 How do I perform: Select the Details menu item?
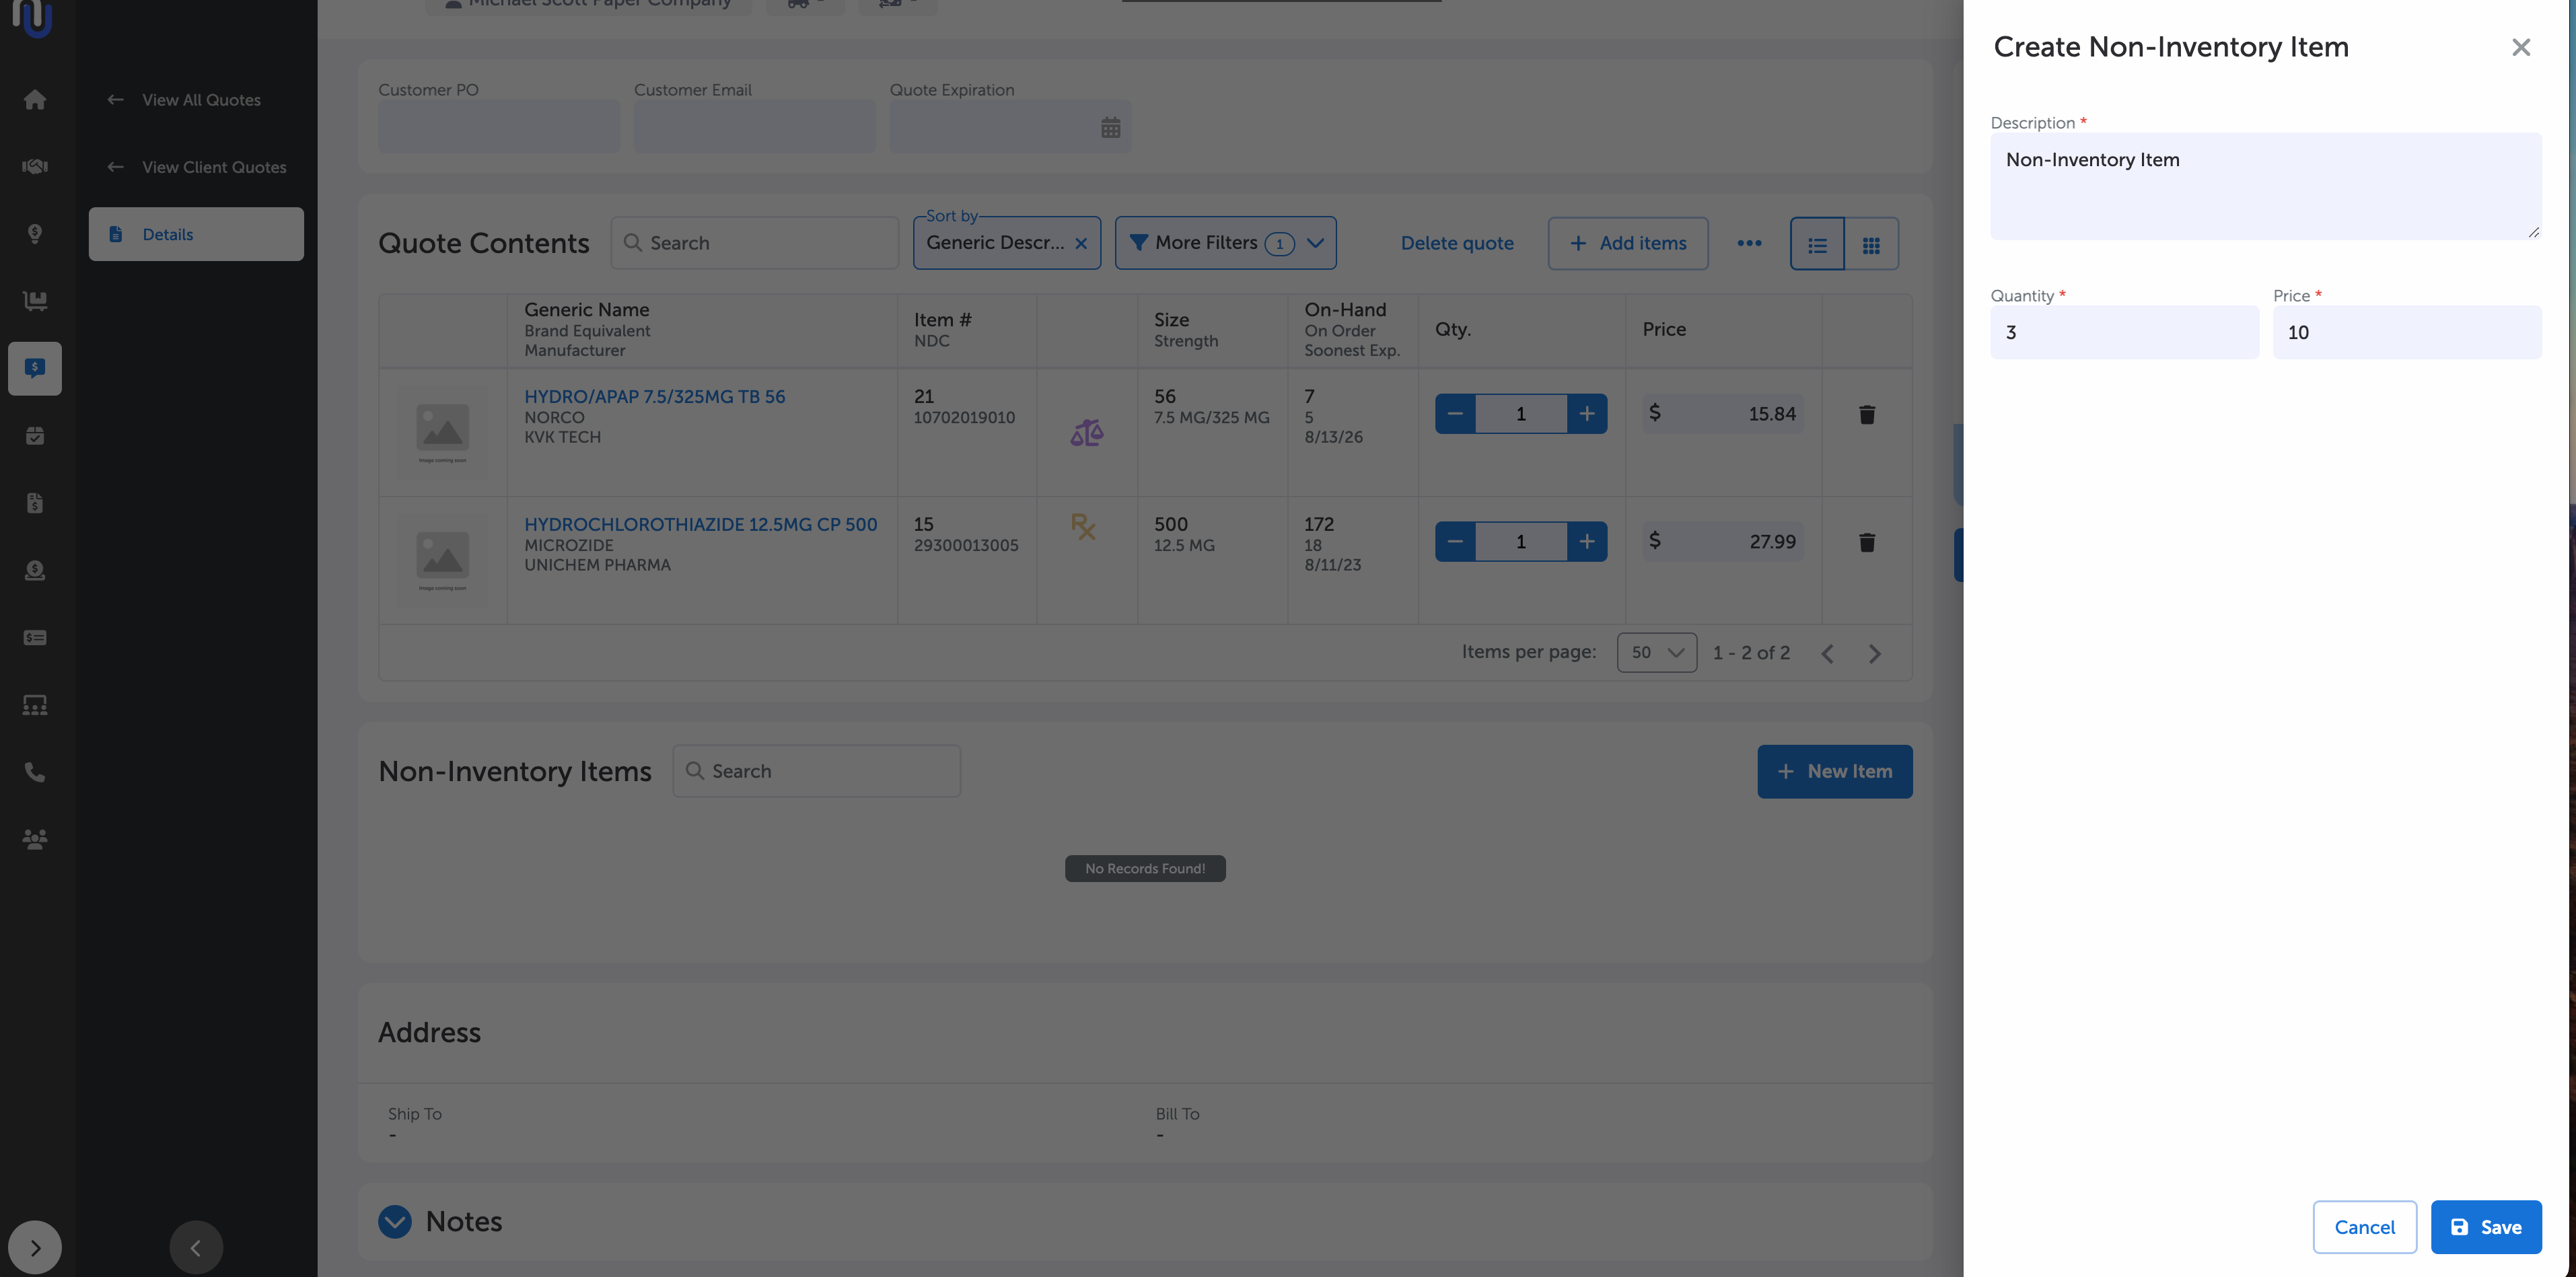point(196,234)
